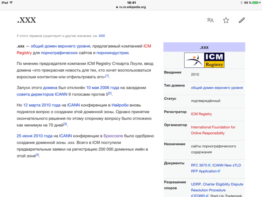Viewport: 262px width, 197px height.
Task: Open the '10 мая' date link
Action: point(93,87)
